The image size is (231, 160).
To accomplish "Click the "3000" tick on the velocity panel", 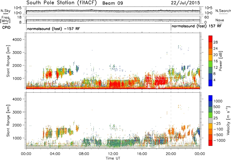I will click(17, 112).
